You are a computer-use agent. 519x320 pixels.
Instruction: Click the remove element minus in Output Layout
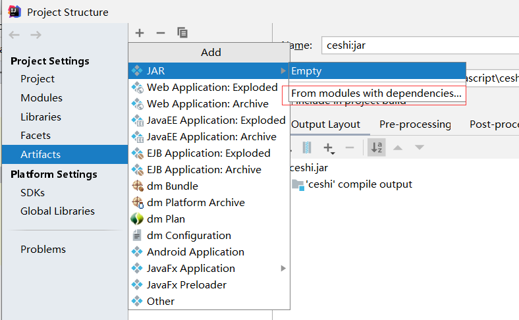coord(350,147)
